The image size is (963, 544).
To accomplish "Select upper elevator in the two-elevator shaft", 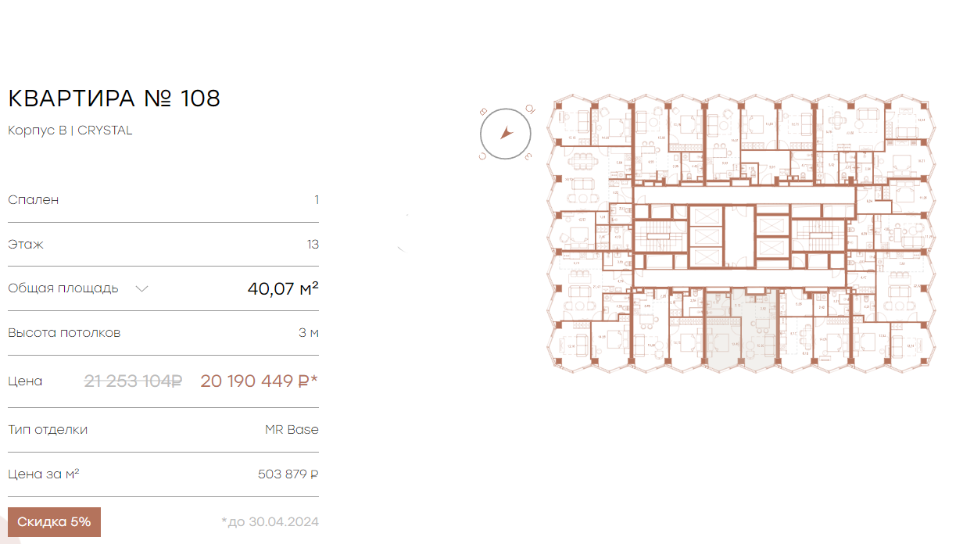I will tap(773, 227).
